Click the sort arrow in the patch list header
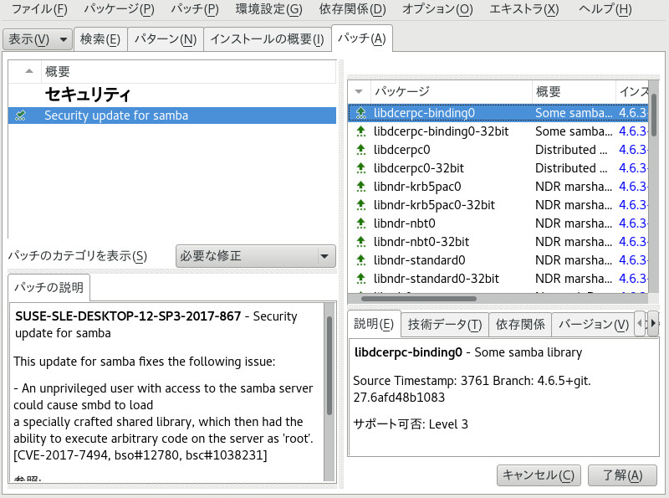This screenshot has height=498, width=669. point(29,71)
